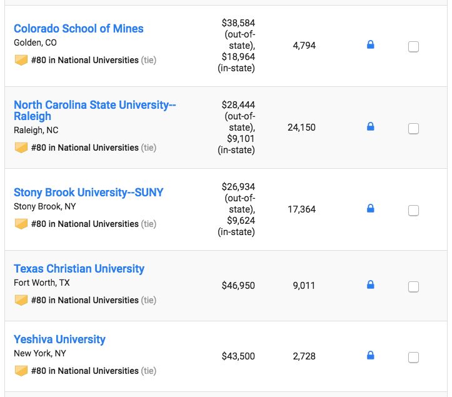Viewport: 452px width, 397px height.
Task: Click lock icon for Stony Brook University
Action: (x=370, y=209)
